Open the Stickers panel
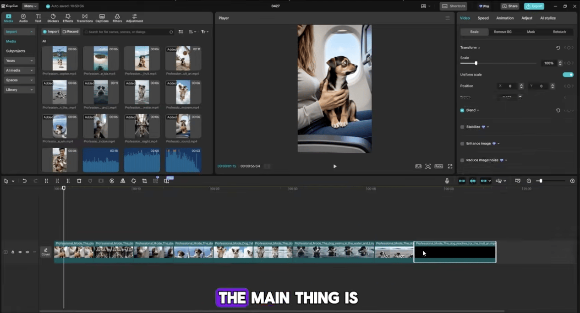The height and width of the screenshot is (313, 580). coord(53,18)
